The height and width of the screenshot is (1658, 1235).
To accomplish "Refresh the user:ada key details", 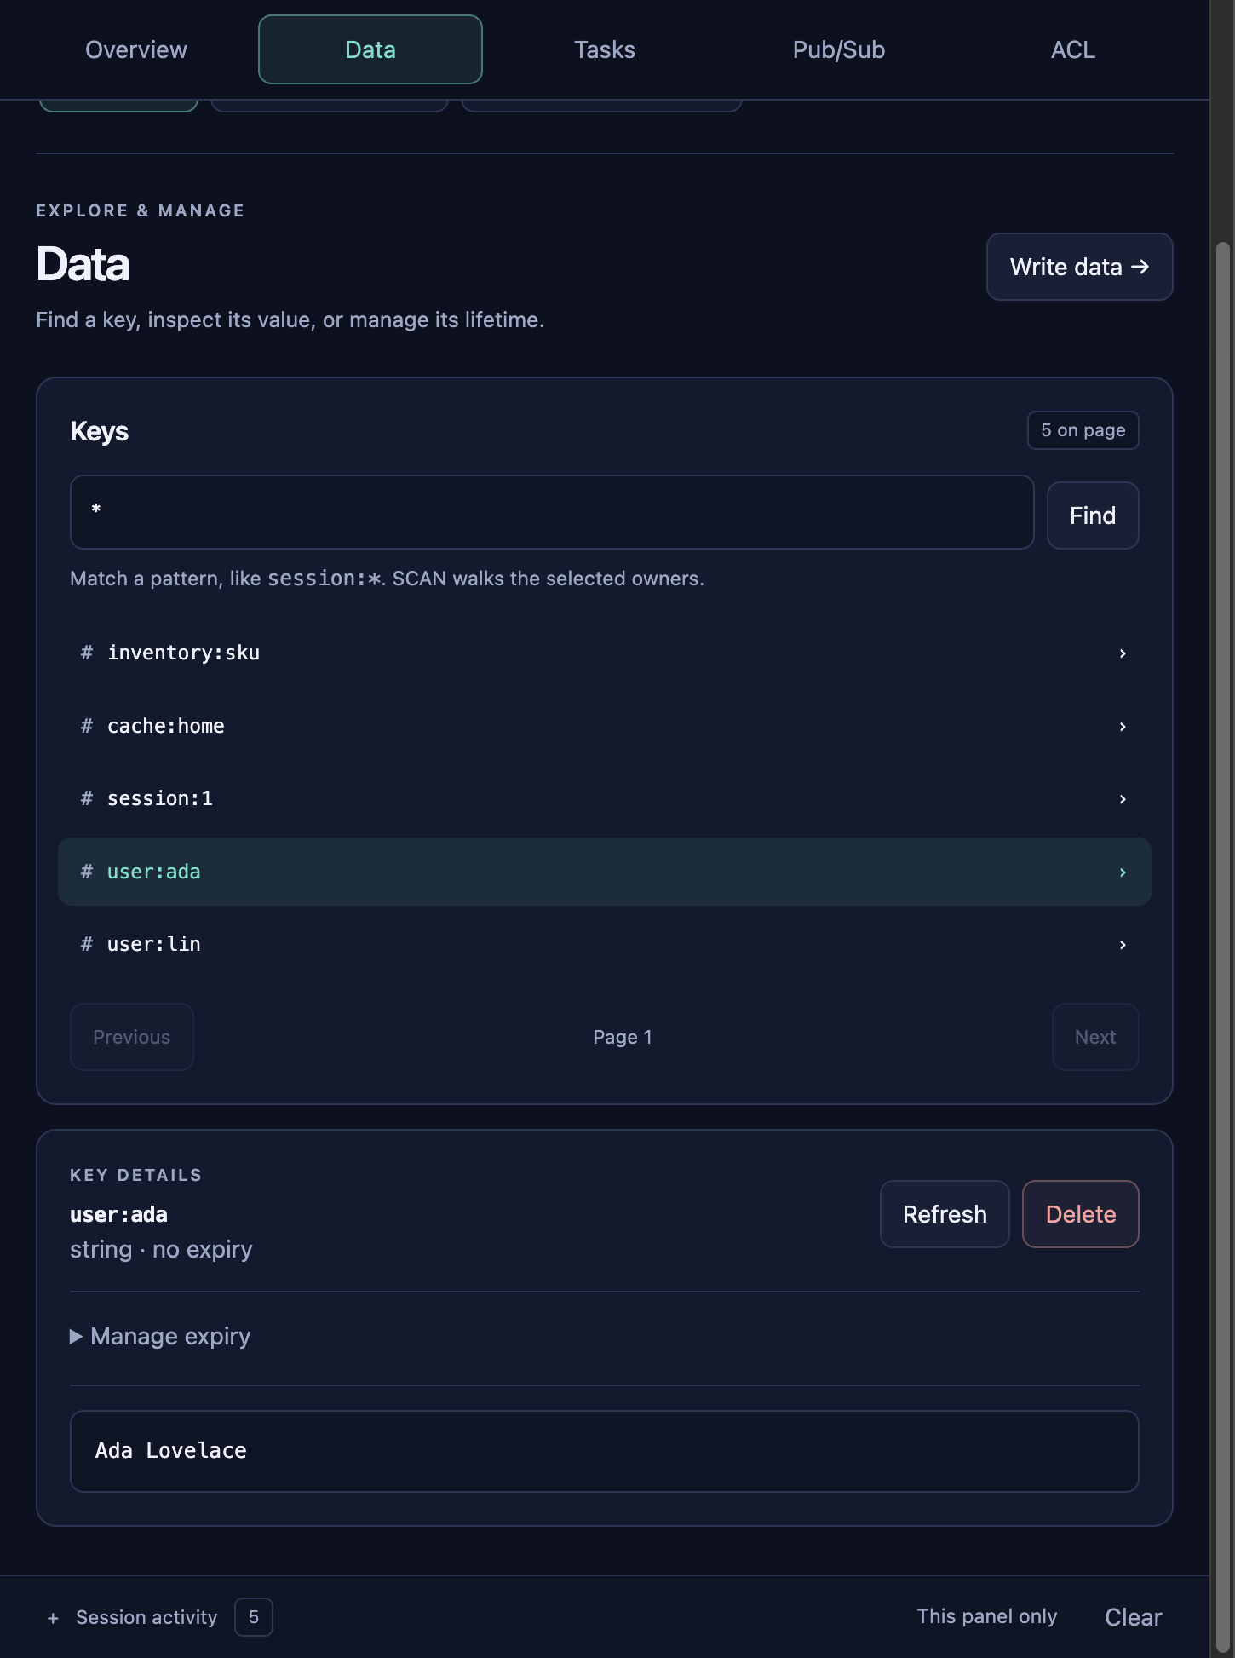I will [945, 1214].
